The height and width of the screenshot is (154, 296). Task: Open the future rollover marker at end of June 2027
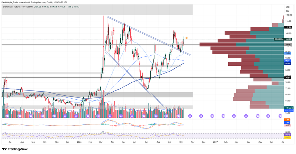[x=281, y=116]
